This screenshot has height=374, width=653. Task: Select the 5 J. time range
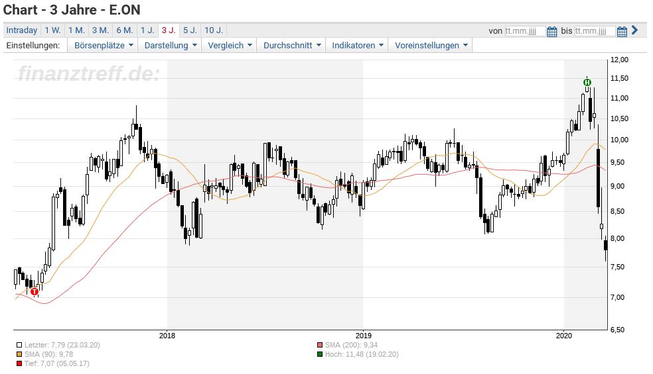(190, 30)
